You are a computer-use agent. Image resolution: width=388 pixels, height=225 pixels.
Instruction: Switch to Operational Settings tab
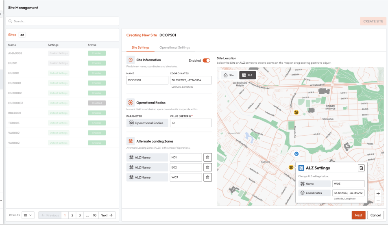pyautogui.click(x=174, y=48)
